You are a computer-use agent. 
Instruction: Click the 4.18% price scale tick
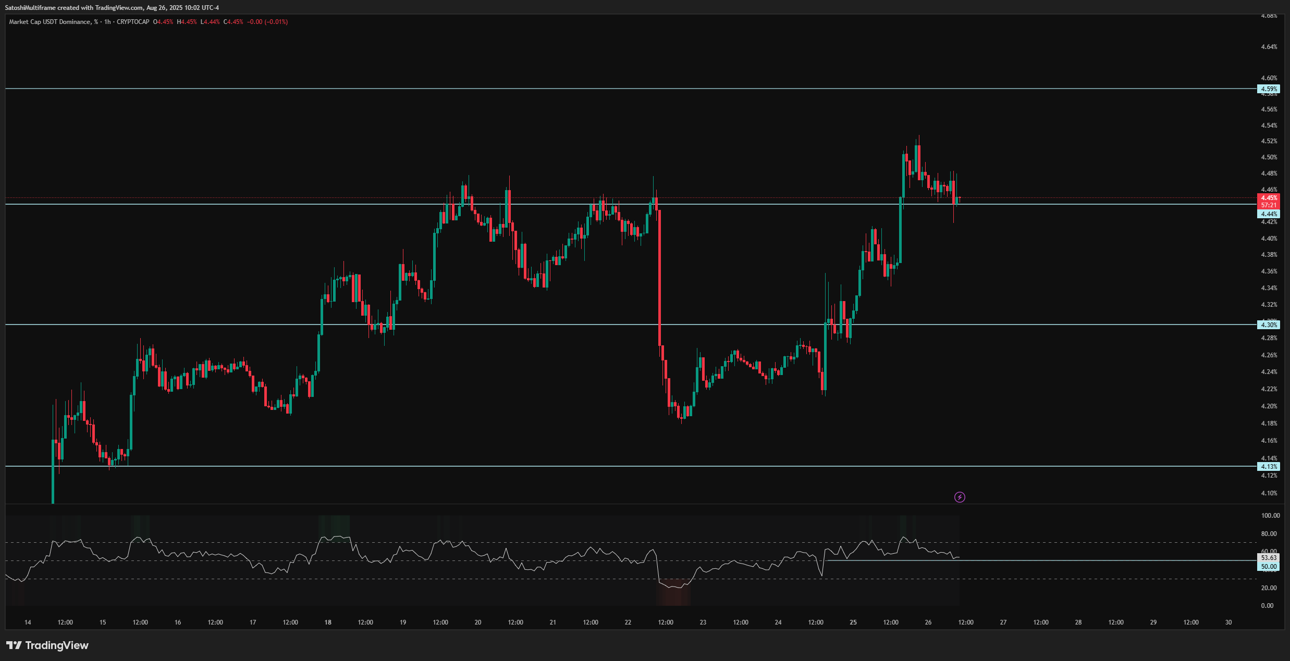tap(1269, 423)
